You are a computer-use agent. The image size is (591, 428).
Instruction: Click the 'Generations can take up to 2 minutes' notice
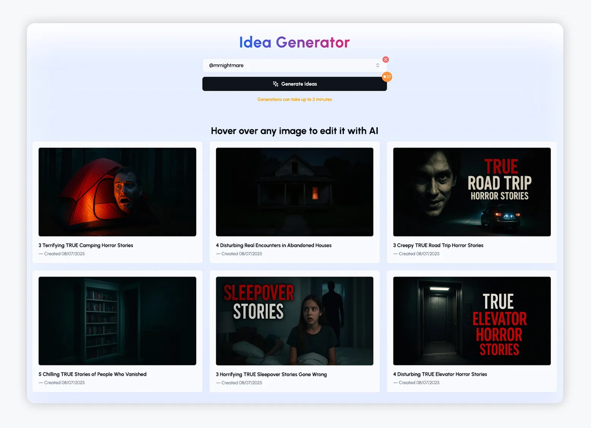click(x=294, y=99)
